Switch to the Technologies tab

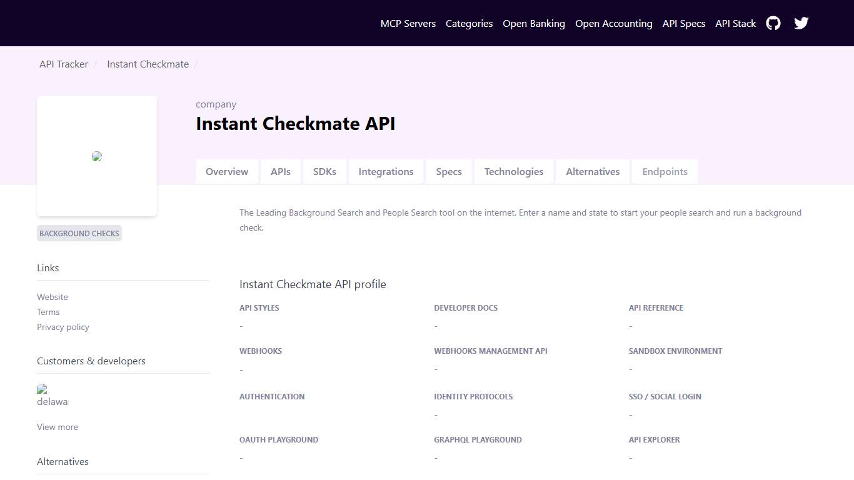click(x=514, y=171)
